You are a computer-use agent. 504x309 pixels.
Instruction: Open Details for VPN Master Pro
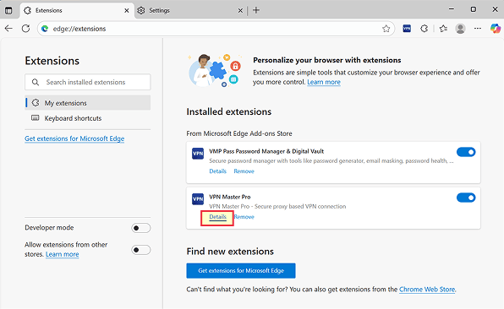click(x=217, y=217)
